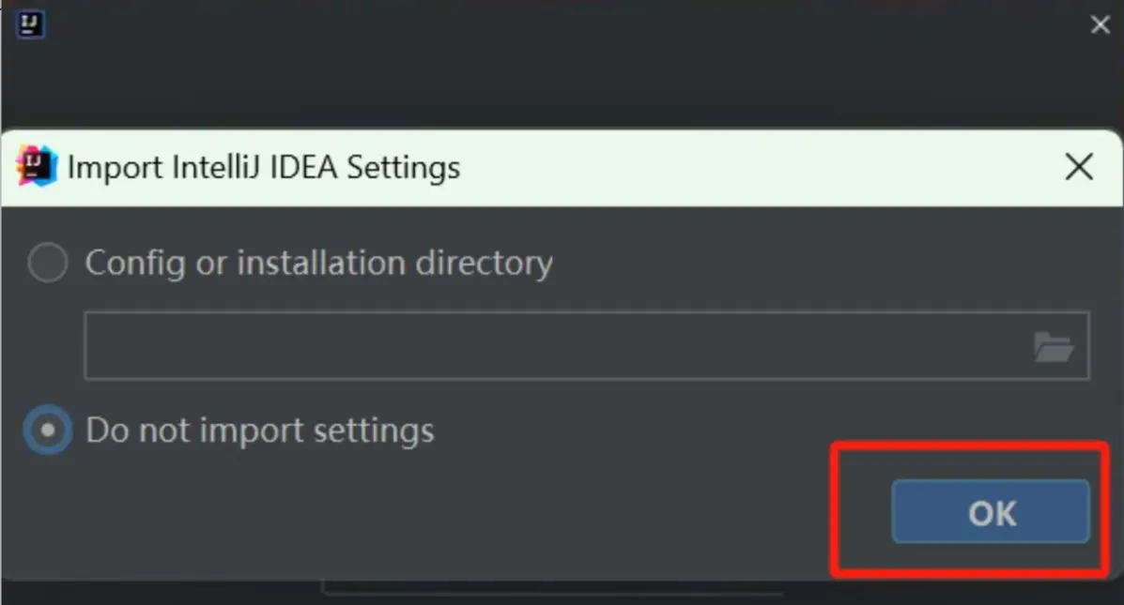Click the 'Do not import settings' label text

pyautogui.click(x=259, y=431)
